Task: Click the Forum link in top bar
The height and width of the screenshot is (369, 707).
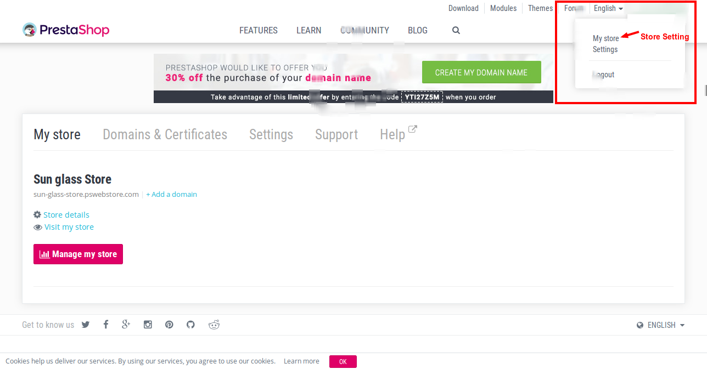Action: [x=574, y=8]
